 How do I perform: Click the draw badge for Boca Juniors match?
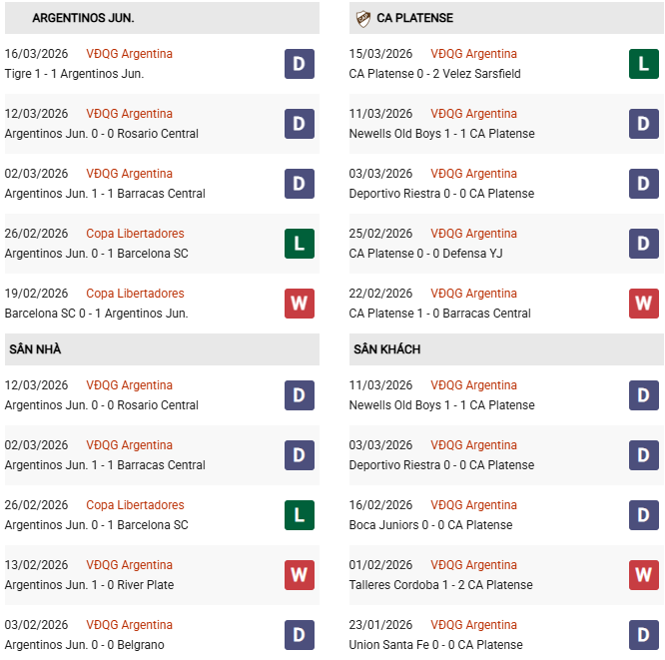point(644,515)
